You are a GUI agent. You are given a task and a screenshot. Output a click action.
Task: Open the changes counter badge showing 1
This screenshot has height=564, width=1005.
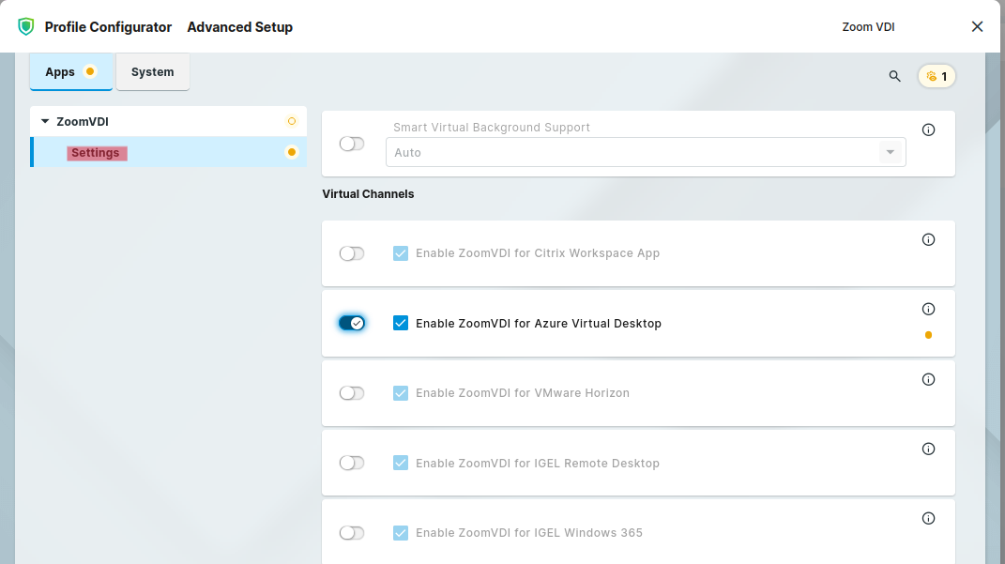pos(936,76)
